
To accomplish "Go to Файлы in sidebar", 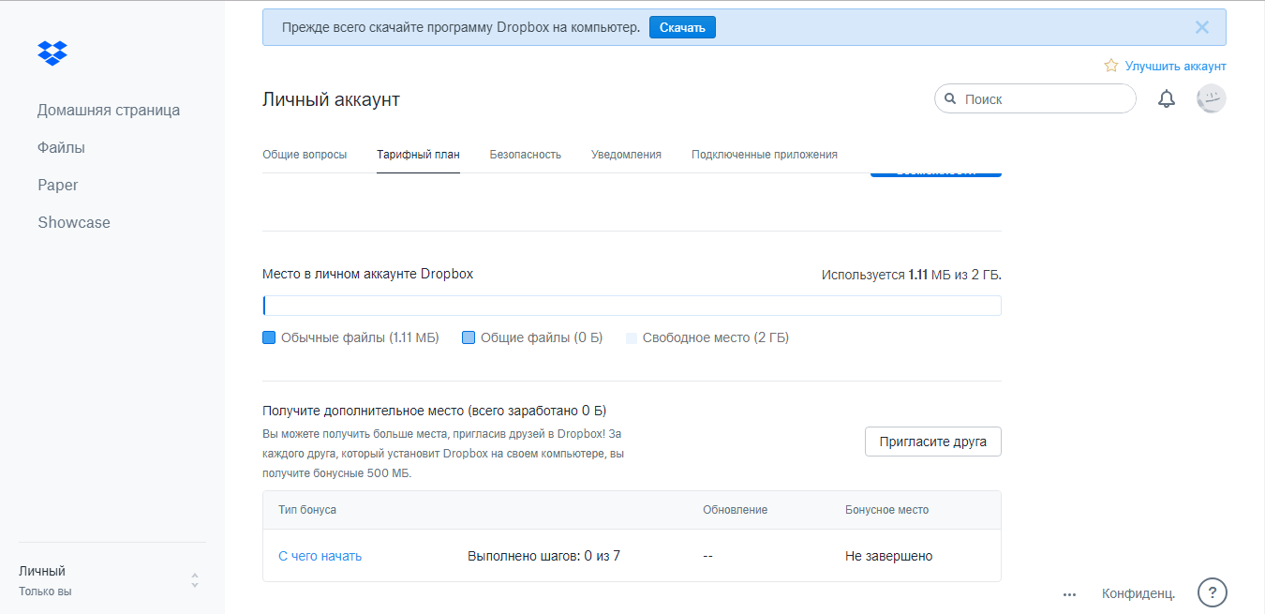I will point(62,147).
